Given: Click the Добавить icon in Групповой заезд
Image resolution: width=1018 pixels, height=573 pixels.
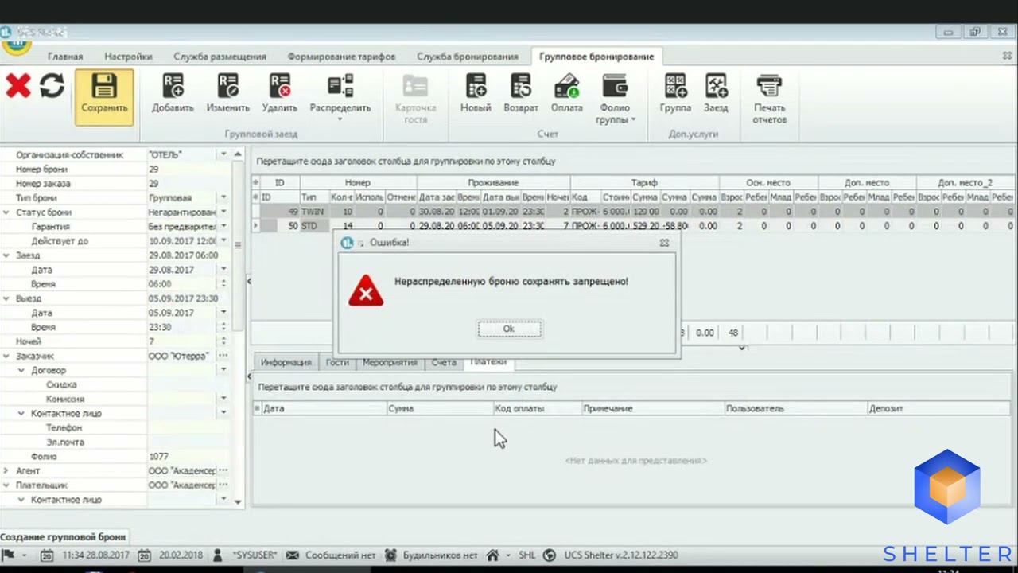Looking at the screenshot, I should click(x=173, y=86).
